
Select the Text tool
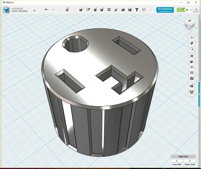(x=136, y=10)
